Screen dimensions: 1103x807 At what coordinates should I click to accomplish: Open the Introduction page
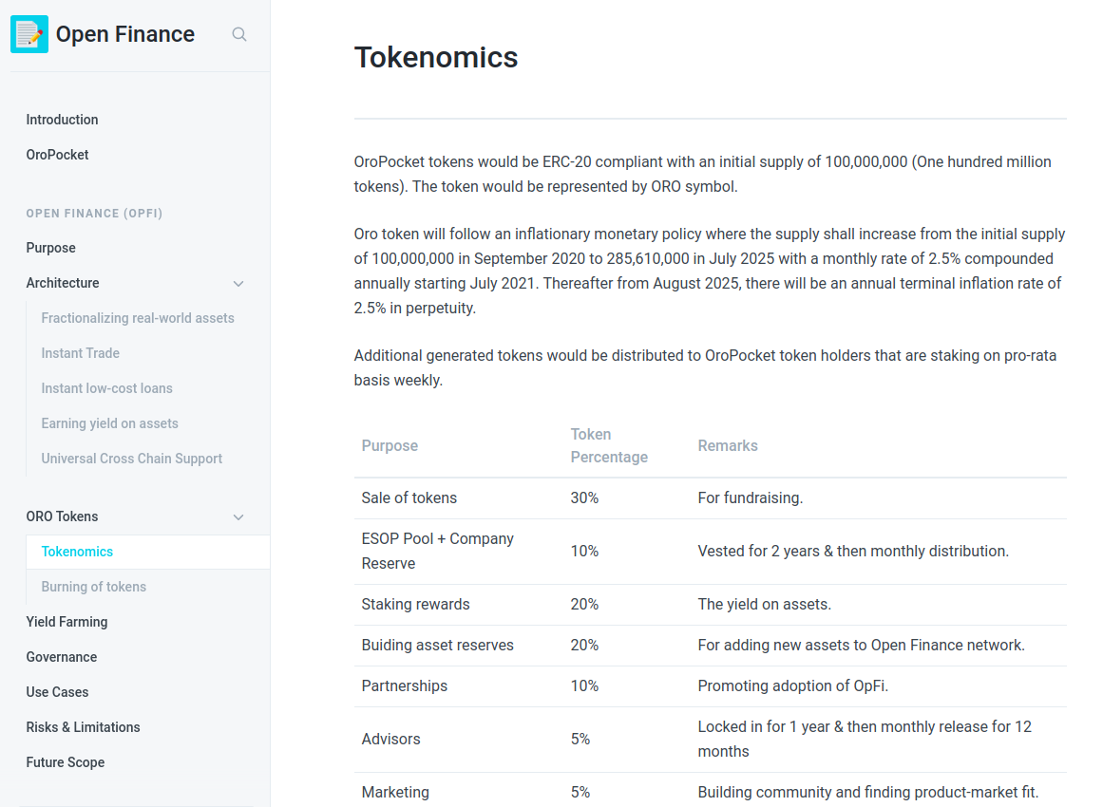coord(62,120)
